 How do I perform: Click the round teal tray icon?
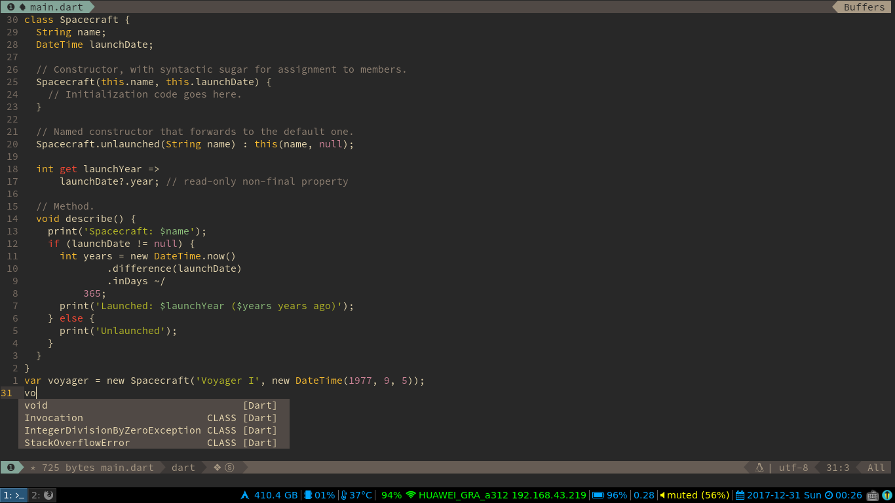coord(887,495)
